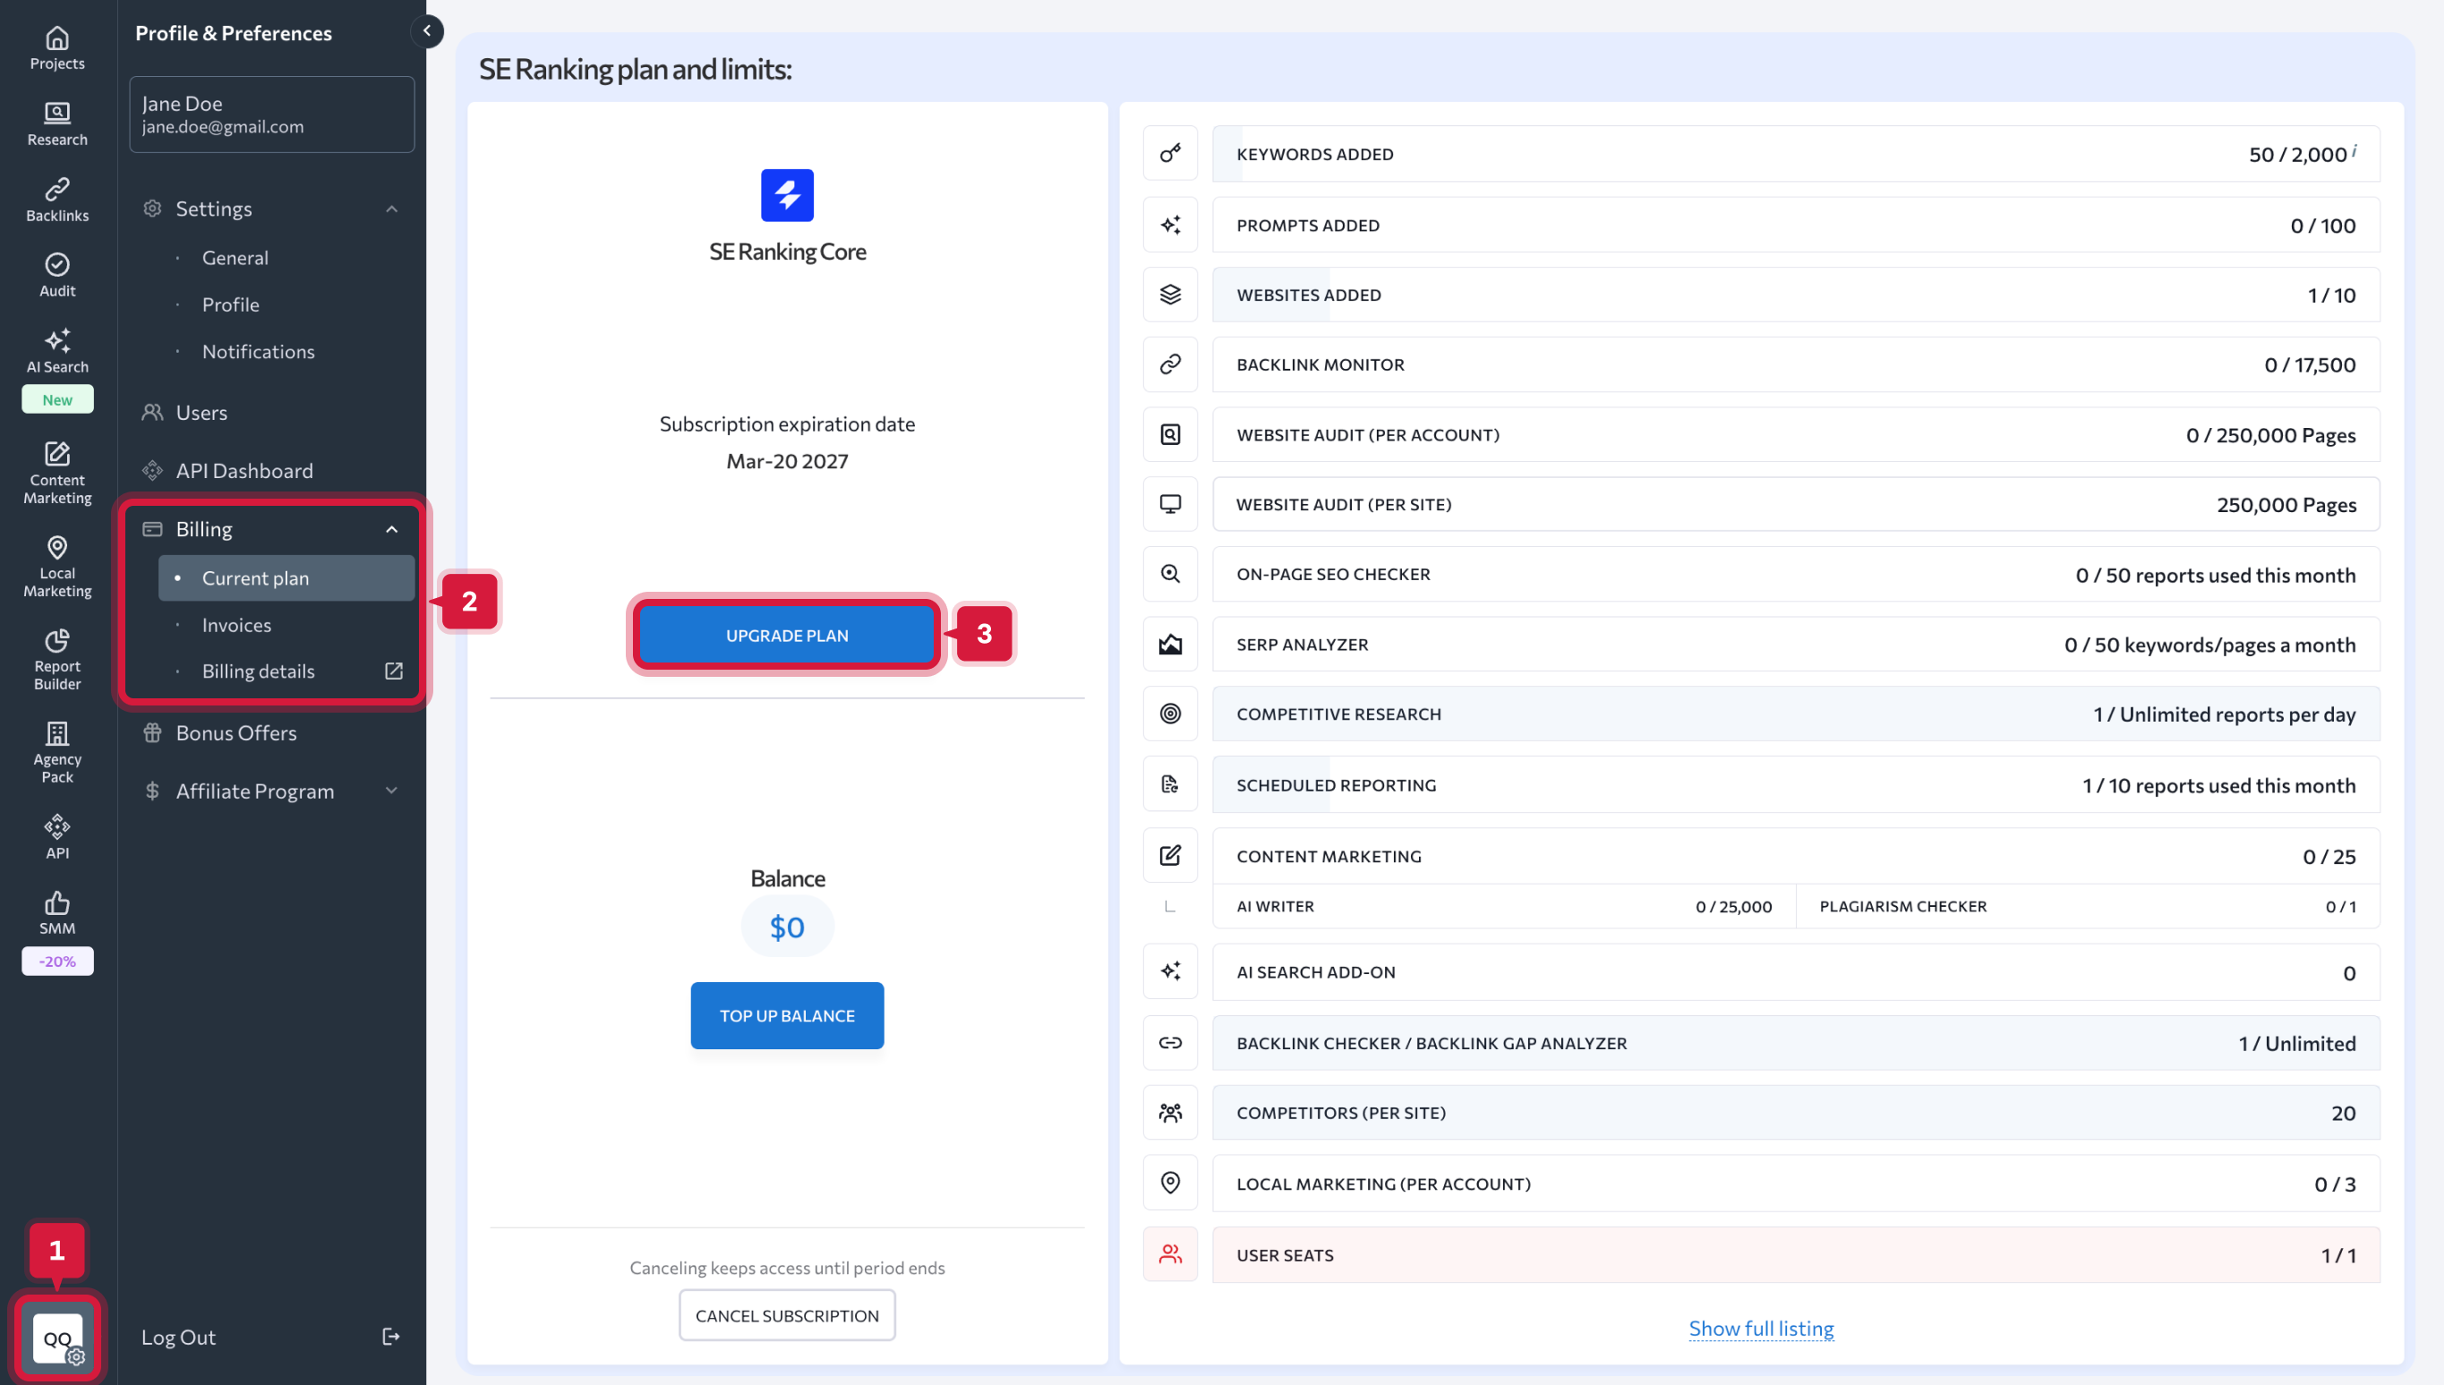Open AI Search sparkle icon
This screenshot has height=1385, width=2444.
pos(57,340)
